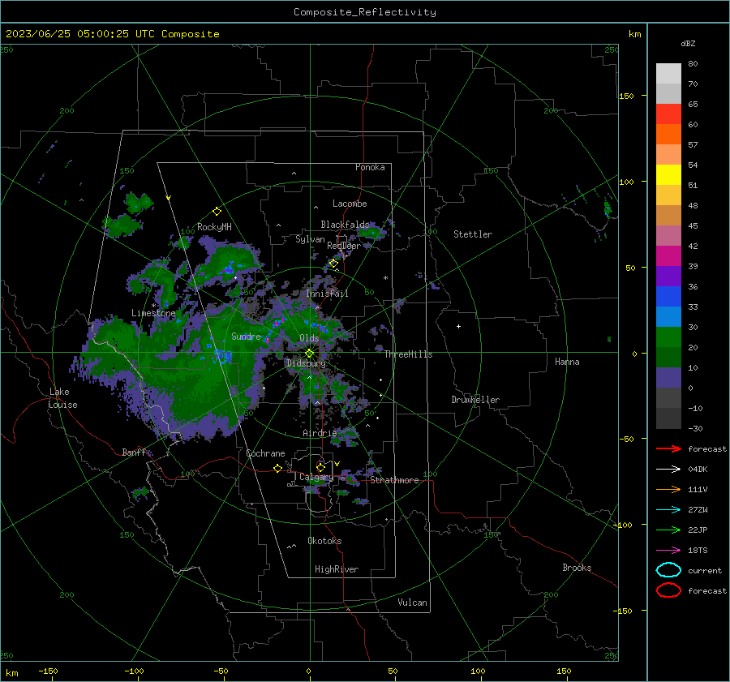Click yellow diamond marker above Calgary
Screen dimensions: 730x682
coord(320,467)
